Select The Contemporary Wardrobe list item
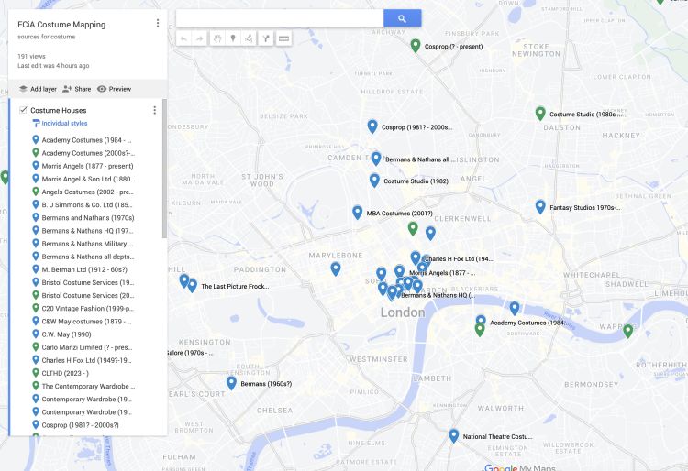Screen dimensions: 688x471 pyautogui.click(x=83, y=386)
